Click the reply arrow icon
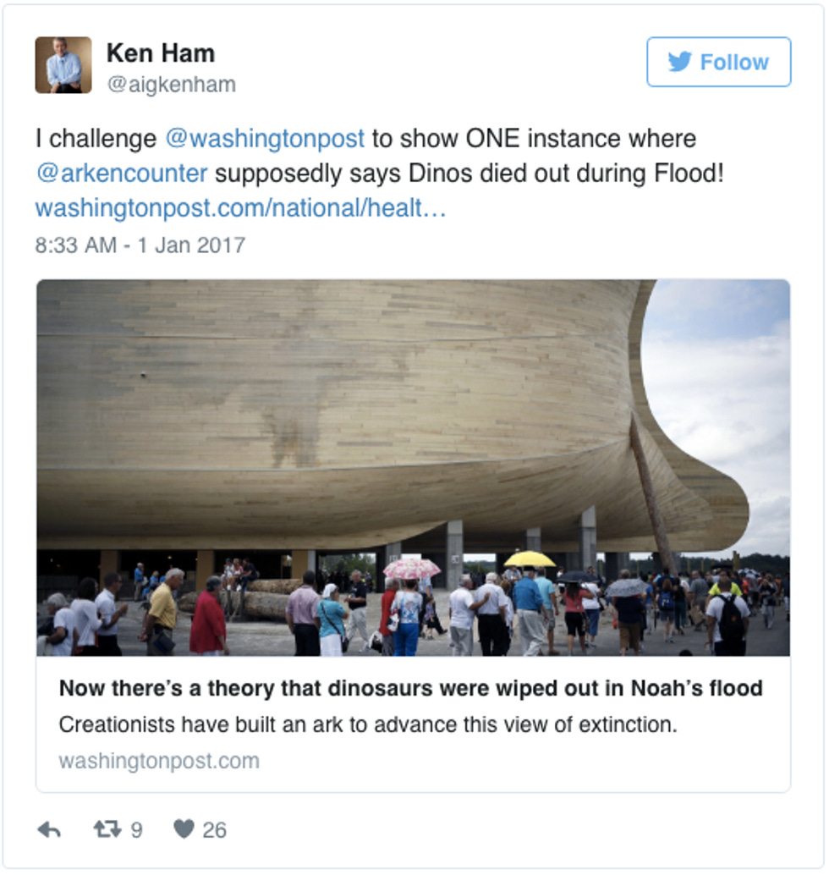The width and height of the screenshot is (829, 875). click(49, 830)
